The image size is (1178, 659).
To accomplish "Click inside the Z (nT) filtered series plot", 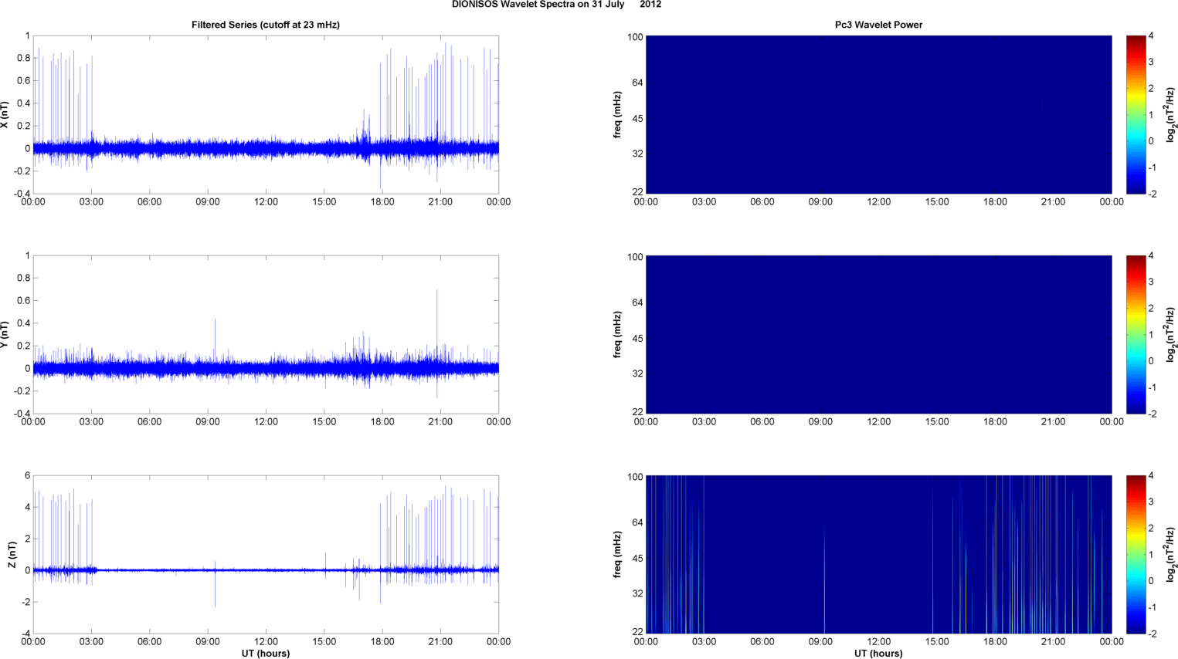I will [266, 555].
